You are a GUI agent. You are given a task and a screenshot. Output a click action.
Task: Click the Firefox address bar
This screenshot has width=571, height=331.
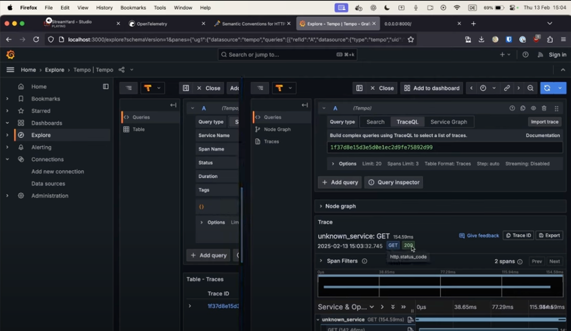click(x=231, y=40)
